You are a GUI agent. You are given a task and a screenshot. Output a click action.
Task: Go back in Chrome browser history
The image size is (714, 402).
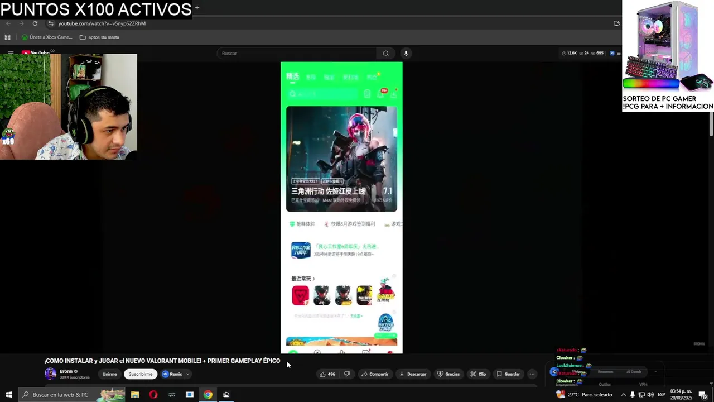coord(8,23)
